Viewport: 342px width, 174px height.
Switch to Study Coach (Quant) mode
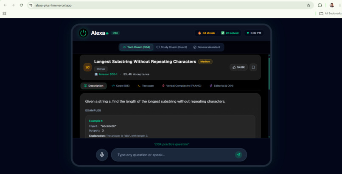172,47
